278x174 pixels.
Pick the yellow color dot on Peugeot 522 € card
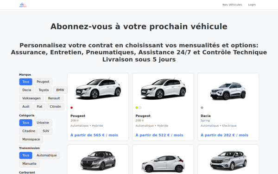click(x=137, y=108)
